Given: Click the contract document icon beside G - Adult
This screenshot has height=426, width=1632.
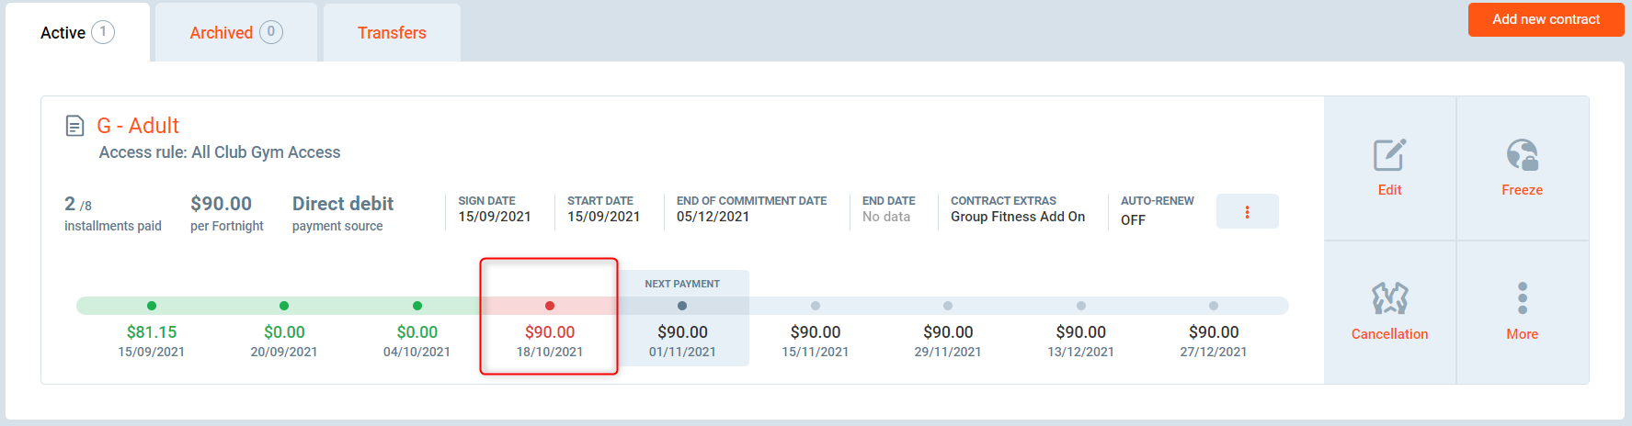Looking at the screenshot, I should (x=75, y=126).
